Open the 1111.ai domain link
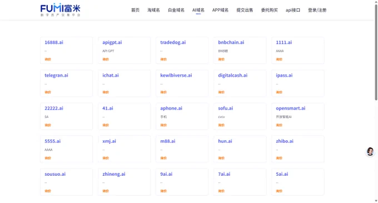 (x=283, y=42)
